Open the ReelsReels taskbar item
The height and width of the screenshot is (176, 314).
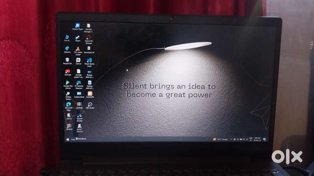click(81, 139)
